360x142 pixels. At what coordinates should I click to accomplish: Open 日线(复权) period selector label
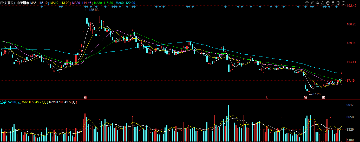pyautogui.click(x=8, y=3)
